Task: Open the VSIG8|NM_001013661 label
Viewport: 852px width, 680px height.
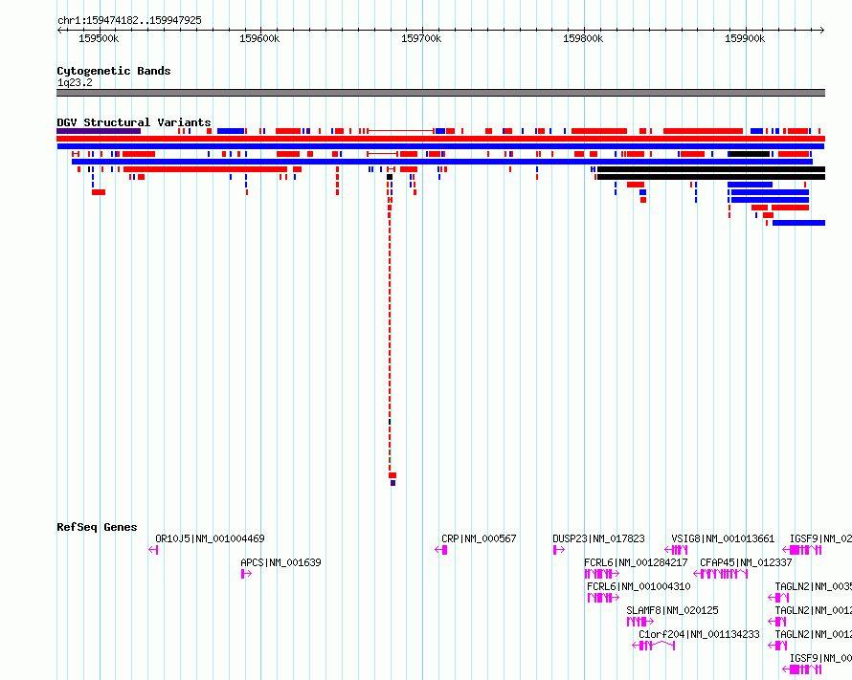Action: tap(723, 538)
